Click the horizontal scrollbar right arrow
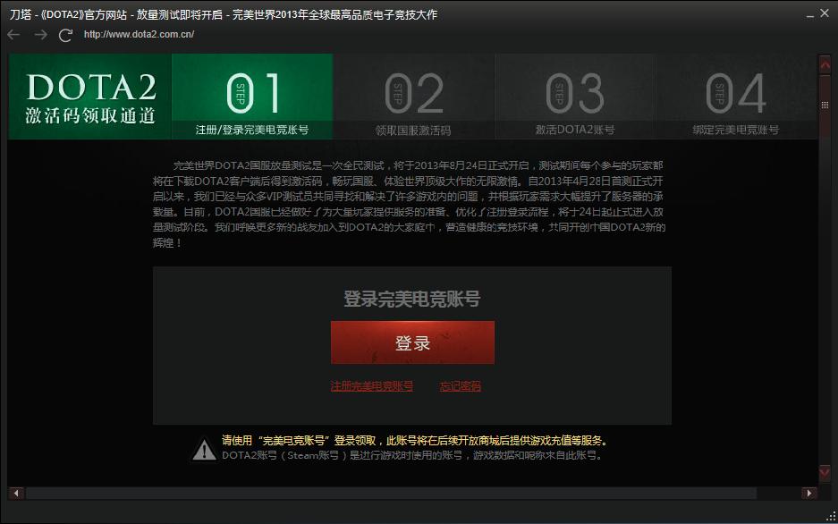The height and width of the screenshot is (524, 838). tap(809, 493)
